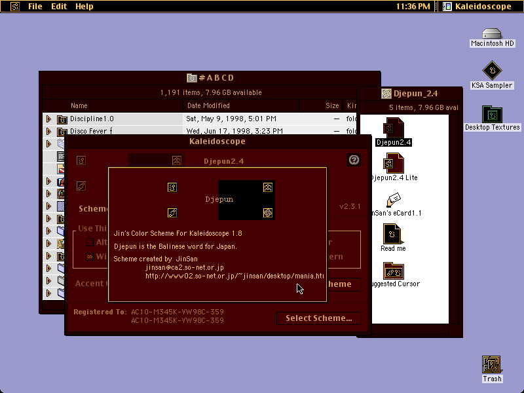Image resolution: width=524 pixels, height=393 pixels.
Task: Select the Macintosh HD drive icon
Action: tap(492, 33)
